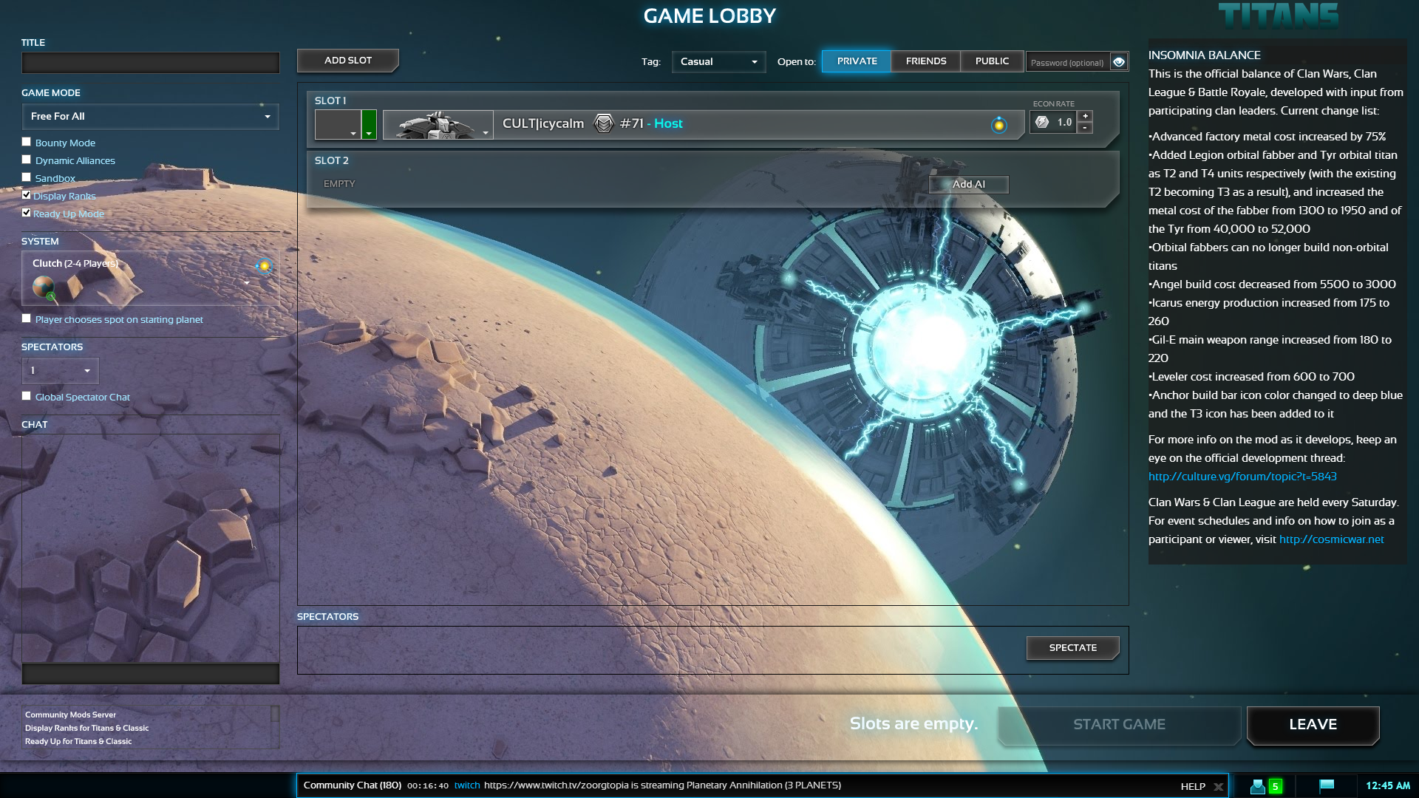Click the game Title input field

click(x=150, y=63)
